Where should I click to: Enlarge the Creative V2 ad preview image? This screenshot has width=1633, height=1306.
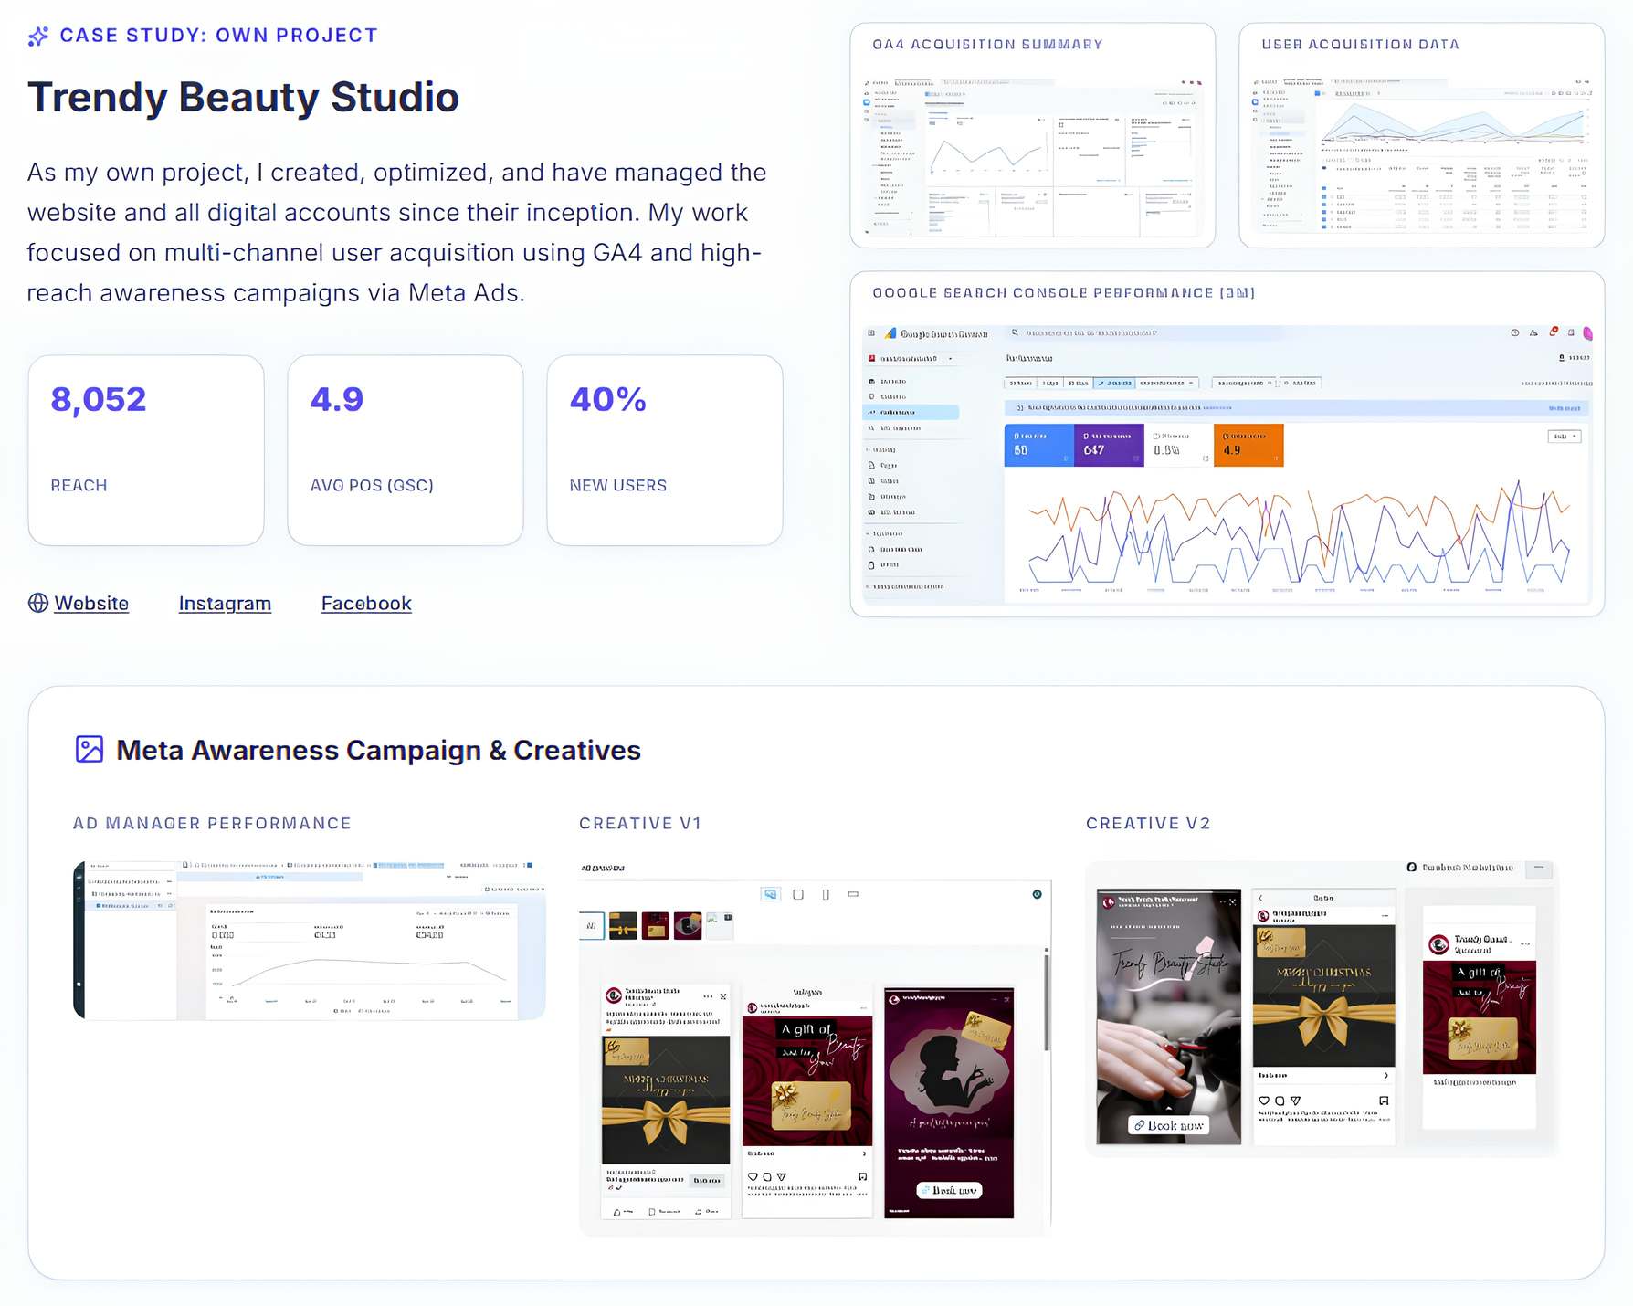tap(1322, 1009)
